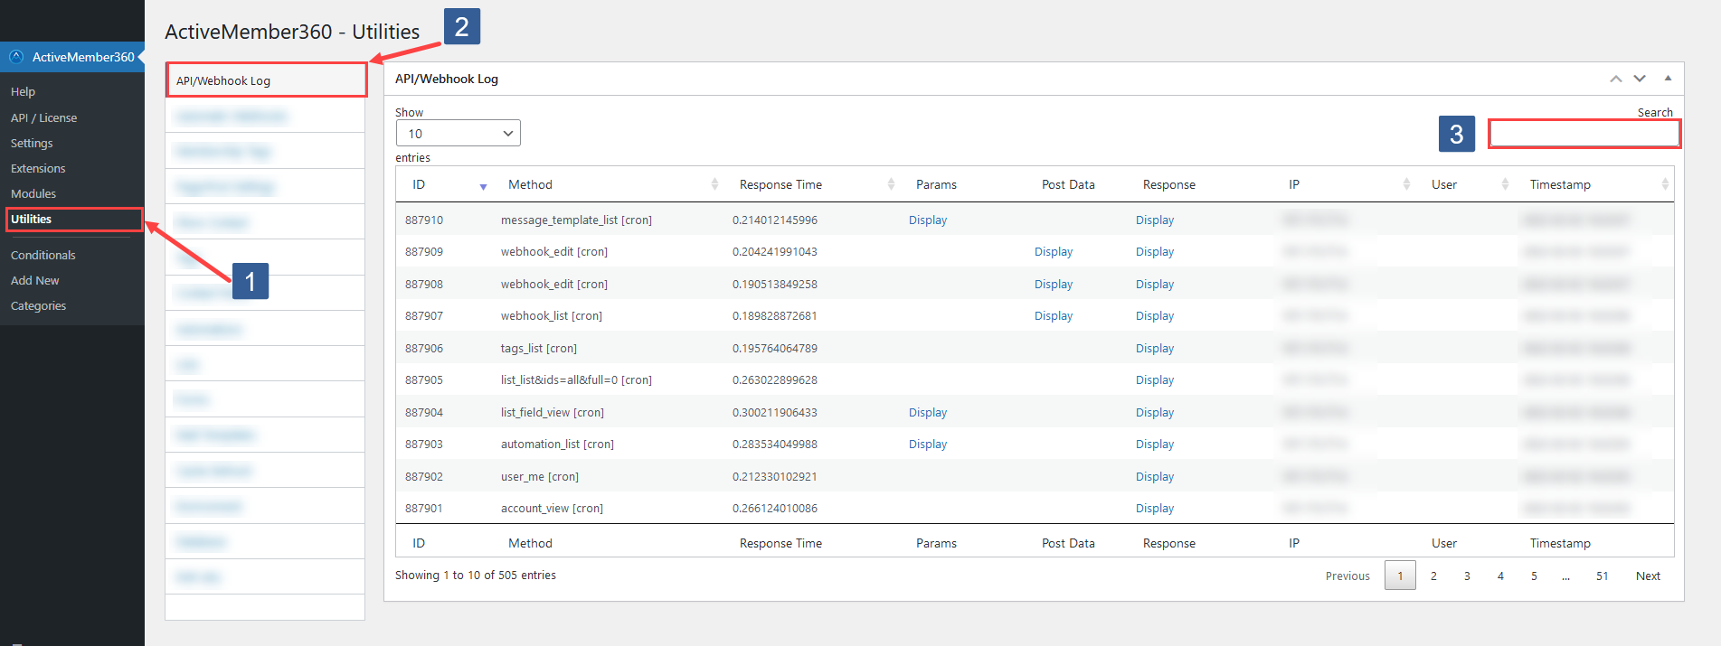Display Params for automation_list row
The height and width of the screenshot is (646, 1721).
point(928,445)
